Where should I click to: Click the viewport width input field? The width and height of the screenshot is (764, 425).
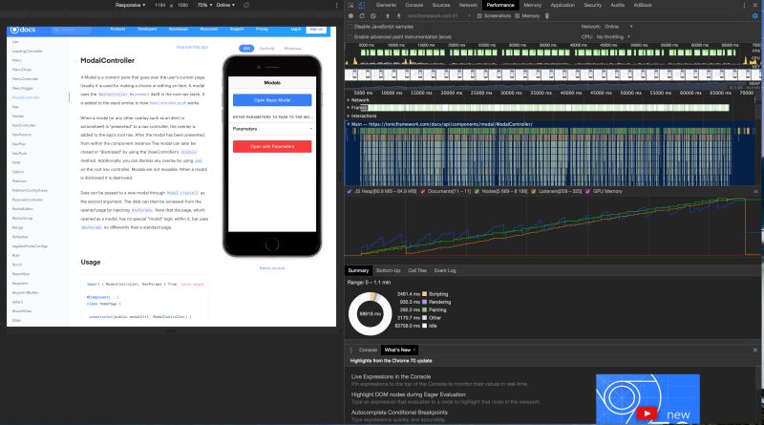click(x=159, y=5)
